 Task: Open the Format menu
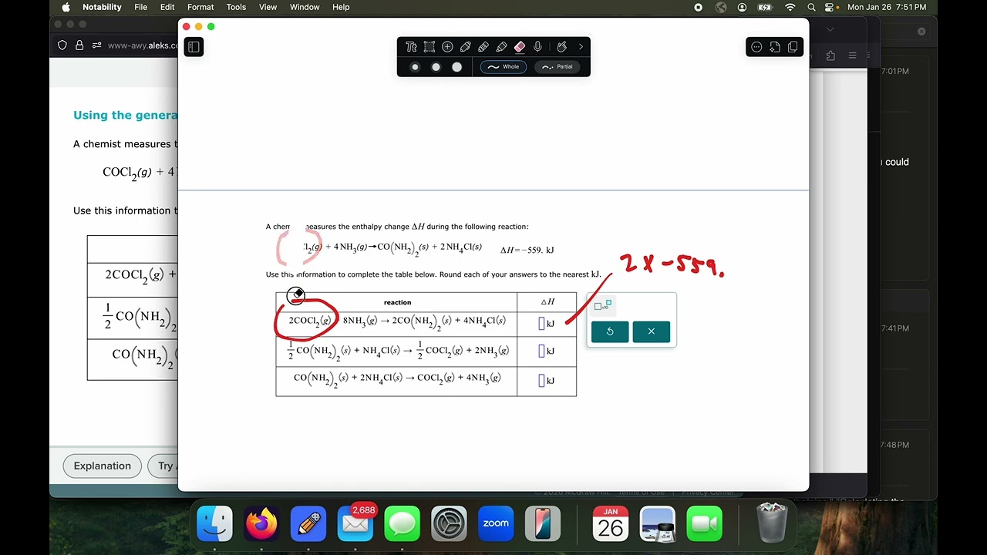[x=200, y=7]
